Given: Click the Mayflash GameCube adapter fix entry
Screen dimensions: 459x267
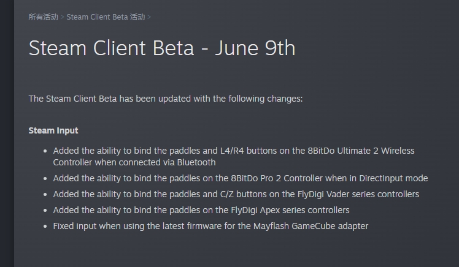Looking at the screenshot, I should pyautogui.click(x=210, y=226).
